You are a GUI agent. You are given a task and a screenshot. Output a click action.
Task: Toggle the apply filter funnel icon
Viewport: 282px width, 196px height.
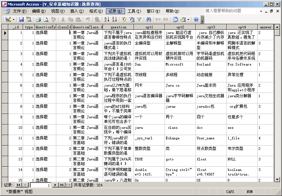(139, 19)
